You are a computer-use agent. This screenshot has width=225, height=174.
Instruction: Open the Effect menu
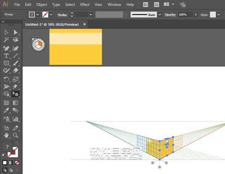point(85,5)
